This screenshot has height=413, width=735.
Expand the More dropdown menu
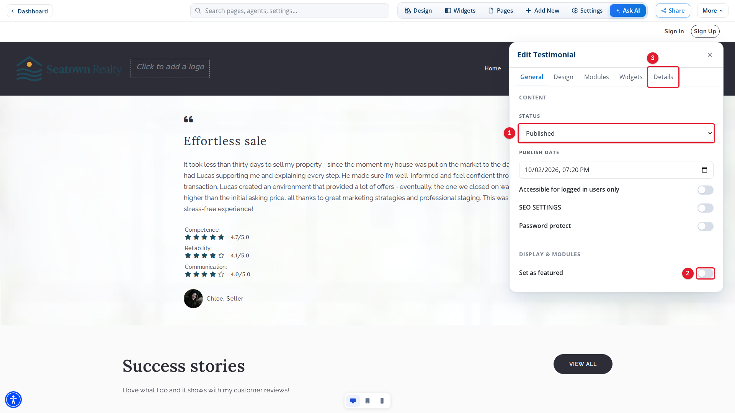point(713,11)
